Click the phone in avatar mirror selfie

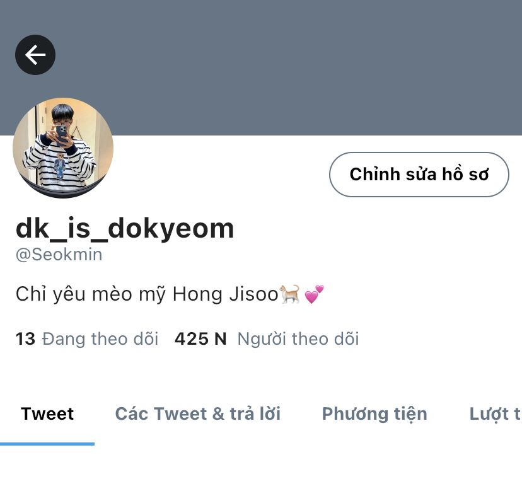[x=61, y=134]
